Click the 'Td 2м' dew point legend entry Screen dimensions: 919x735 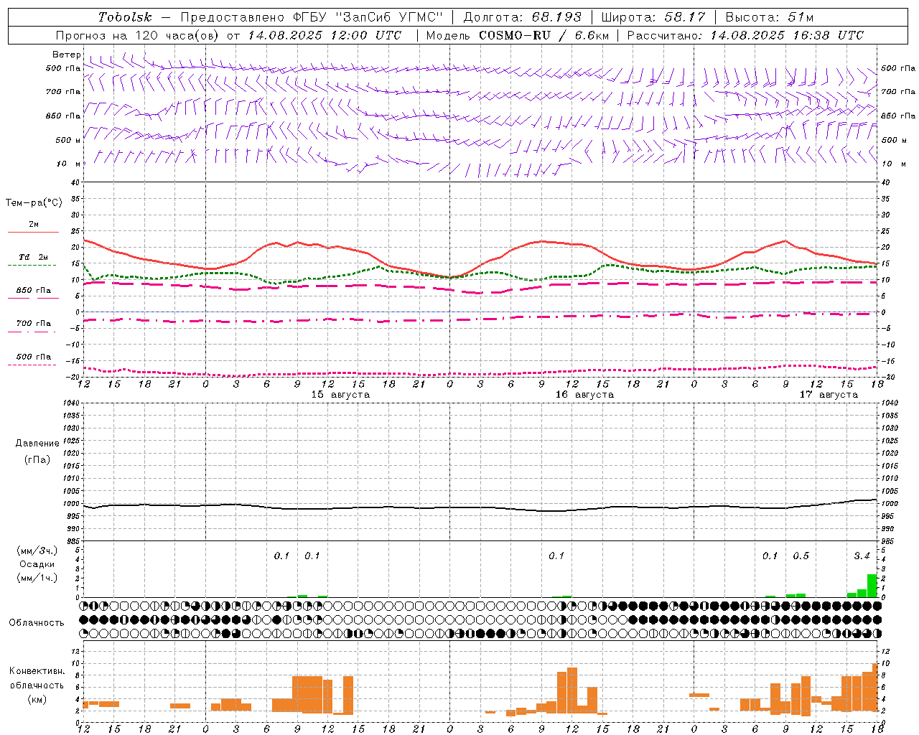pos(33,257)
